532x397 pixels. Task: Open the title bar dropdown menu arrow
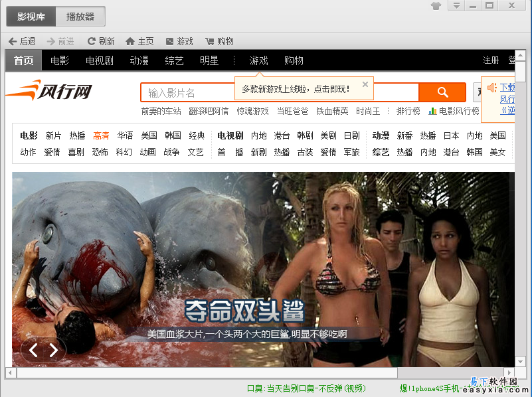[456, 6]
